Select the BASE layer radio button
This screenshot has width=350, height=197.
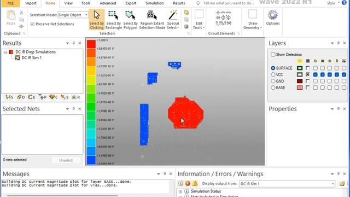point(273,88)
